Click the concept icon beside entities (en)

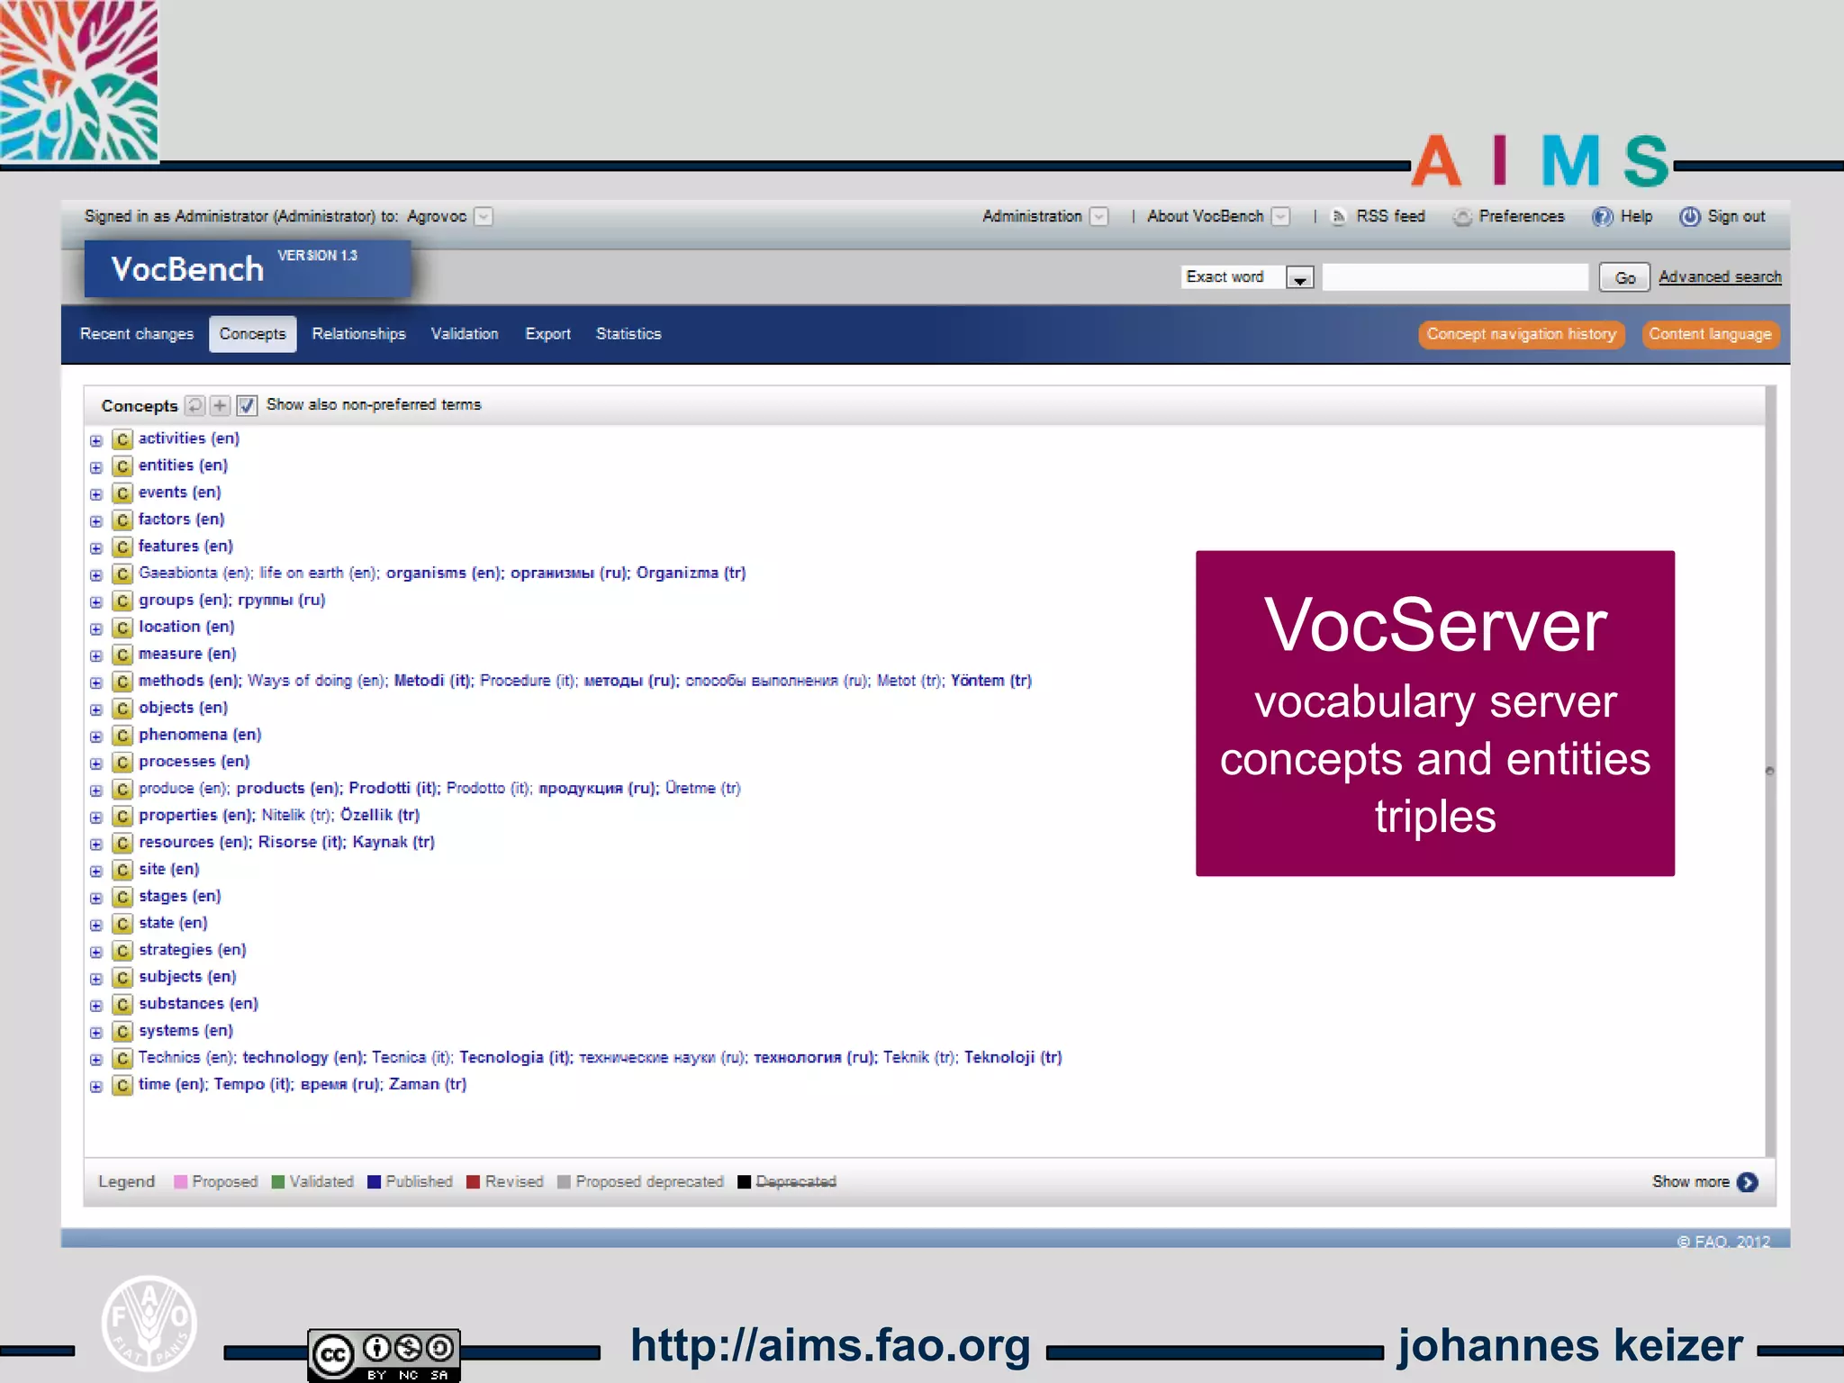[x=122, y=466]
